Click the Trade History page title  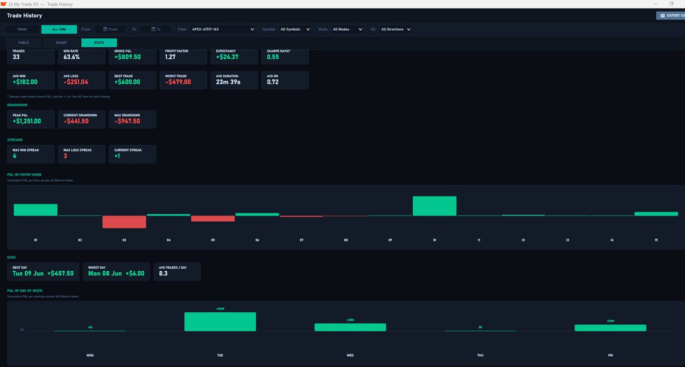tap(25, 16)
